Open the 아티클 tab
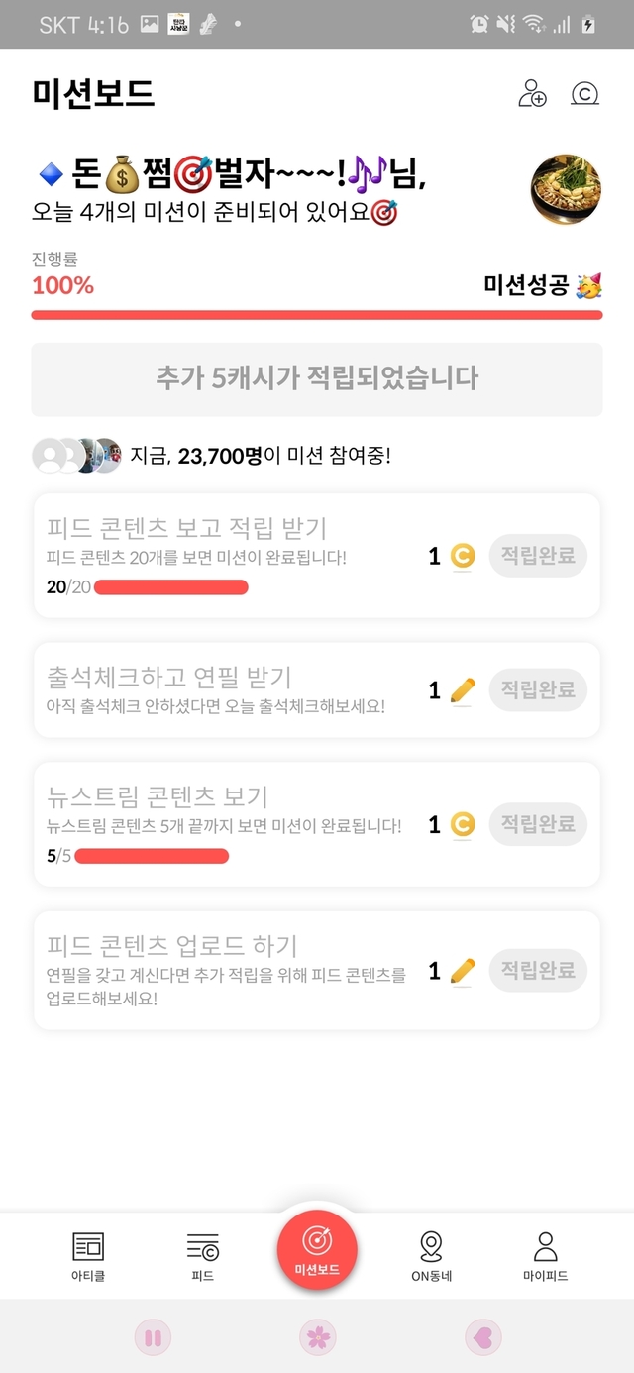Image resolution: width=634 pixels, height=1373 pixels. click(x=88, y=1256)
